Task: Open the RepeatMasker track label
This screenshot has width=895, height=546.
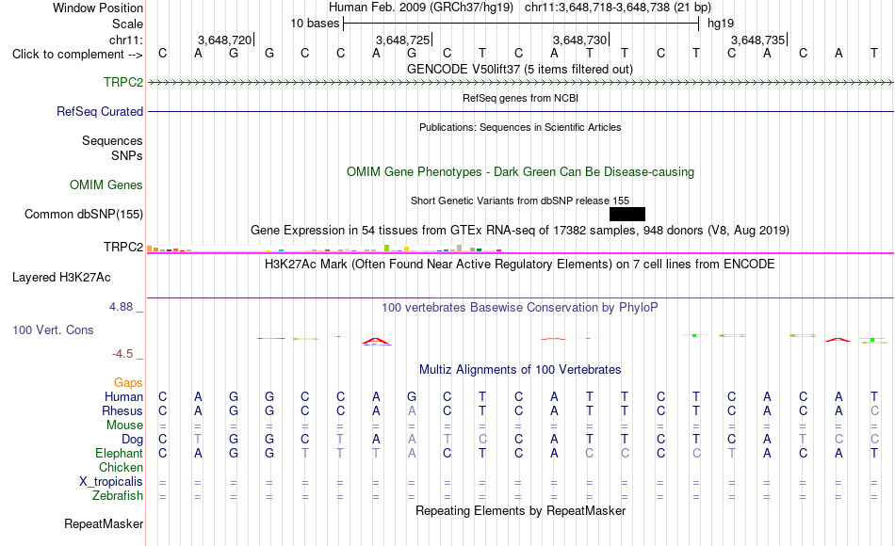Action: pyautogui.click(x=104, y=523)
